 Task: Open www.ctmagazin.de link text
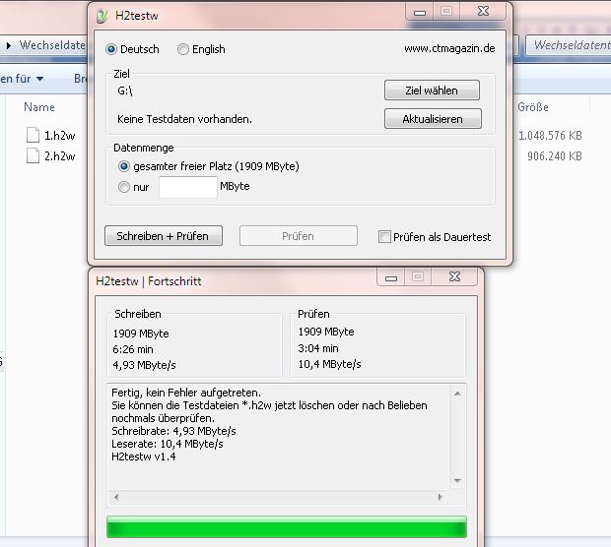[x=449, y=48]
